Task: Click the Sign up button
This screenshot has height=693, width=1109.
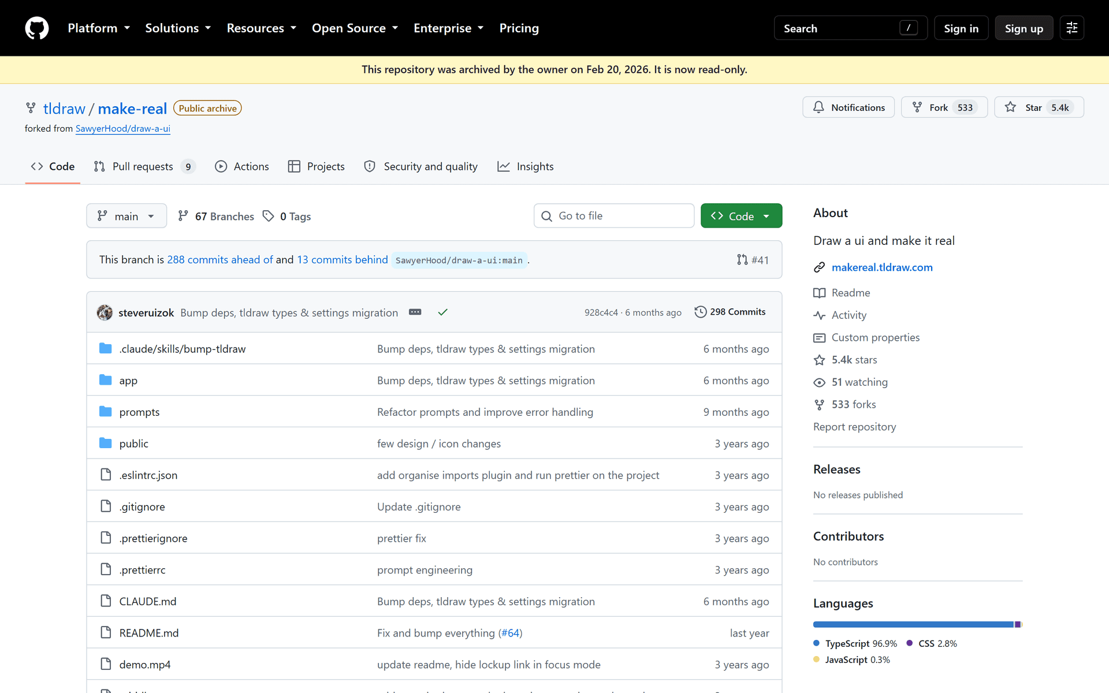Action: pos(1024,28)
